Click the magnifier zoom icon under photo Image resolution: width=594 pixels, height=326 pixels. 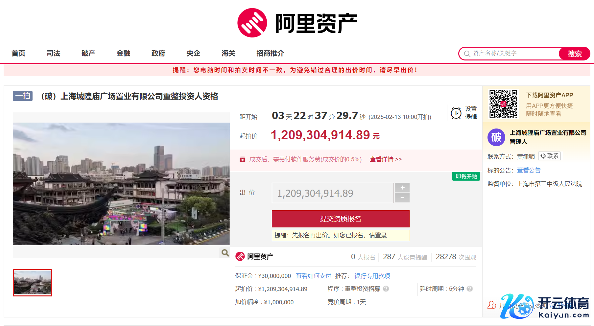pos(225,253)
